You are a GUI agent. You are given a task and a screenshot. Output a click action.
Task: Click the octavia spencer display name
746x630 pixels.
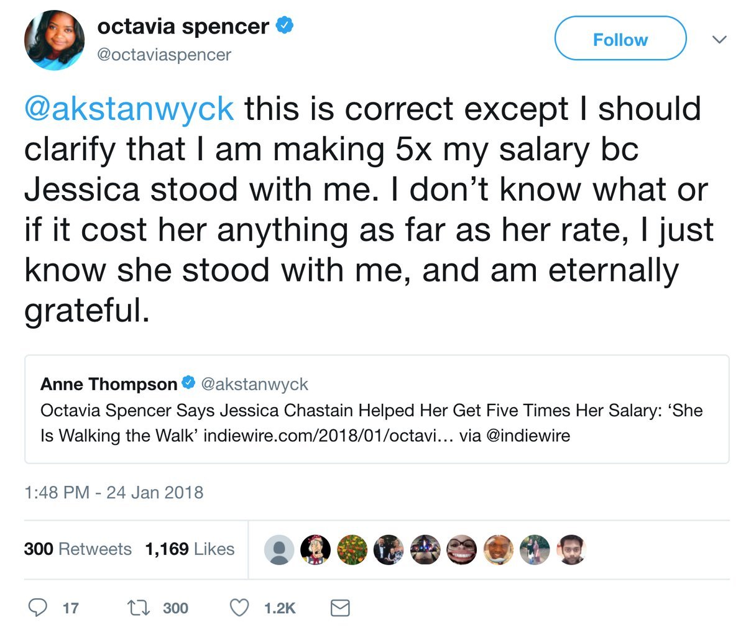[x=183, y=26]
